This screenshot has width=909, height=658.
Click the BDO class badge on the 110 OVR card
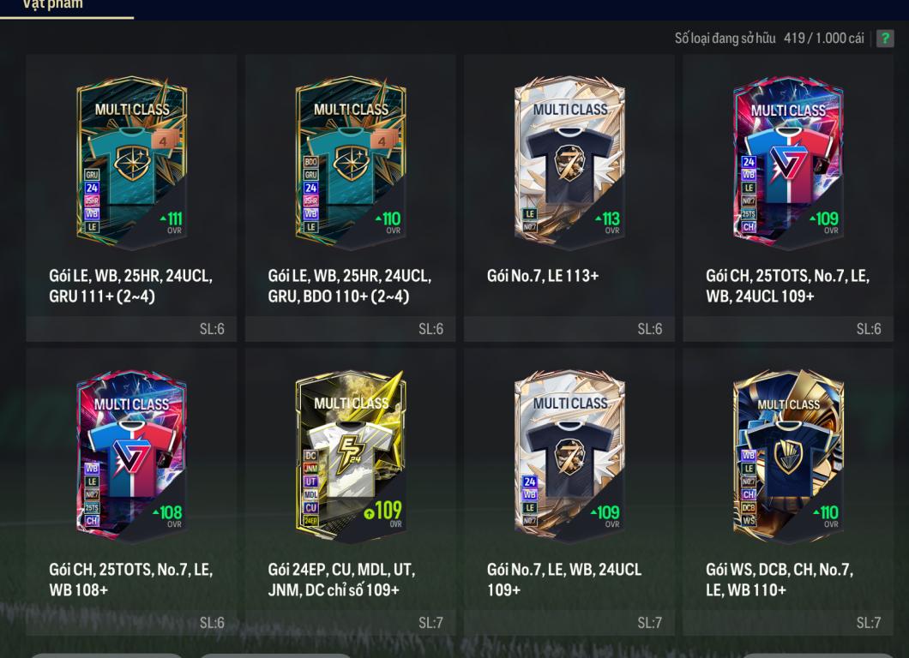[310, 162]
